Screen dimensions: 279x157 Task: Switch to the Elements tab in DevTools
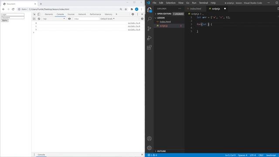pyautogui.click(x=49, y=14)
